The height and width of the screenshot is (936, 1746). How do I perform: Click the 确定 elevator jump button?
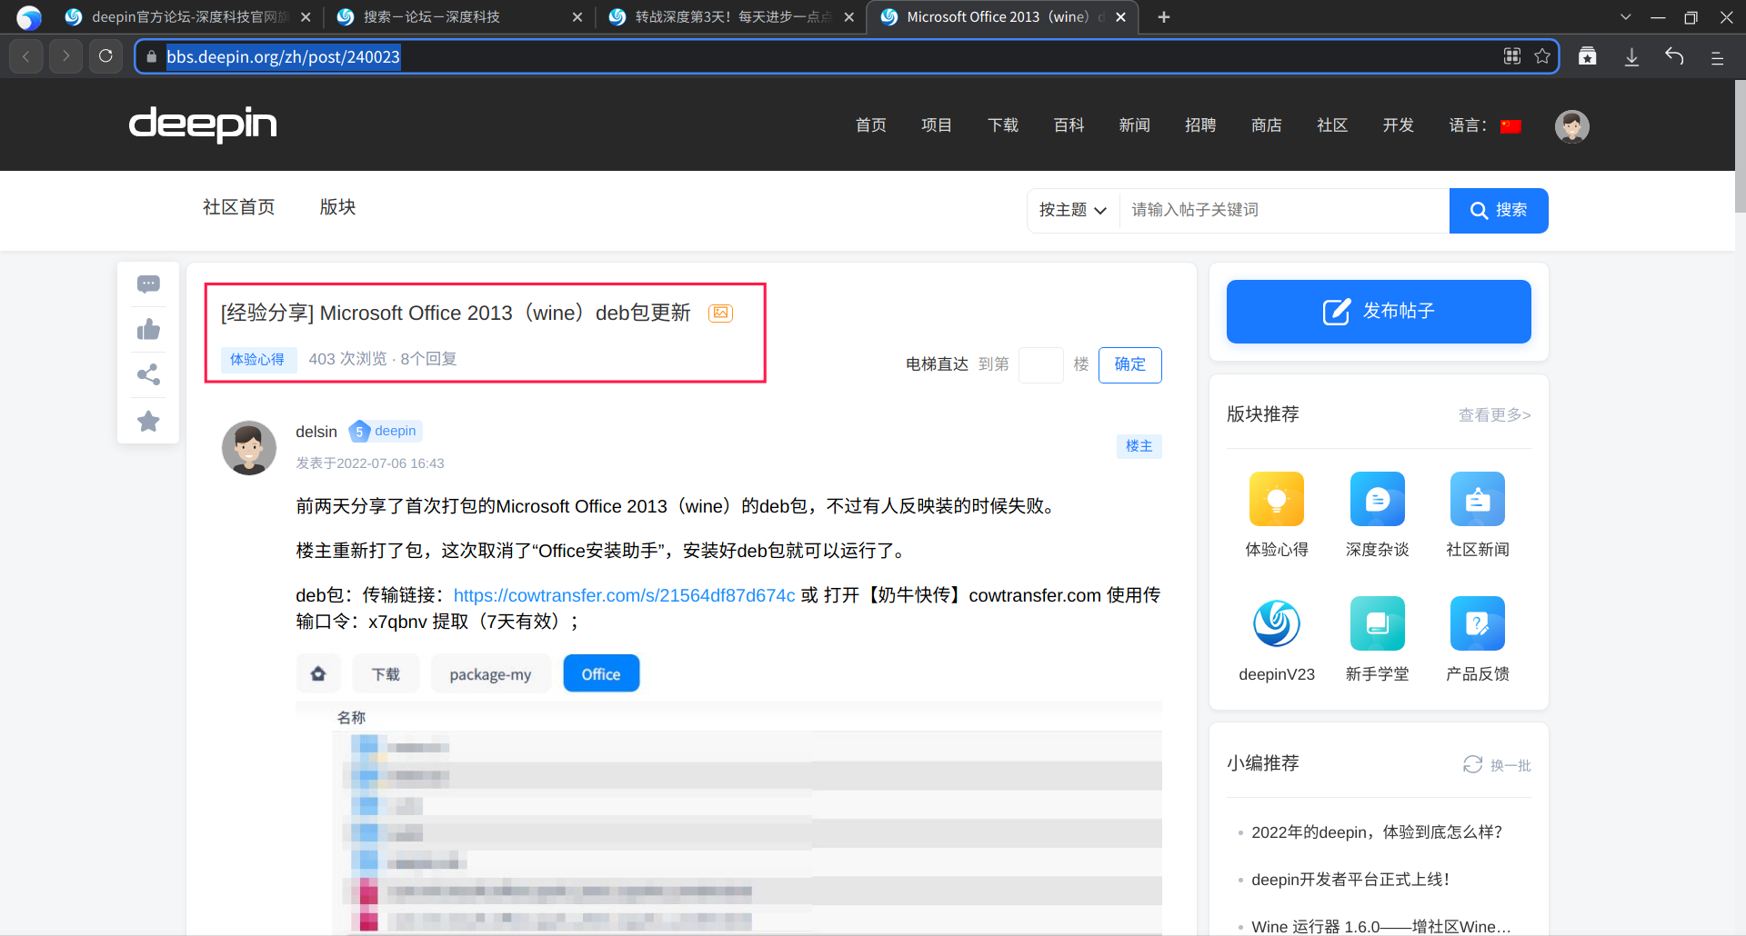(x=1129, y=364)
